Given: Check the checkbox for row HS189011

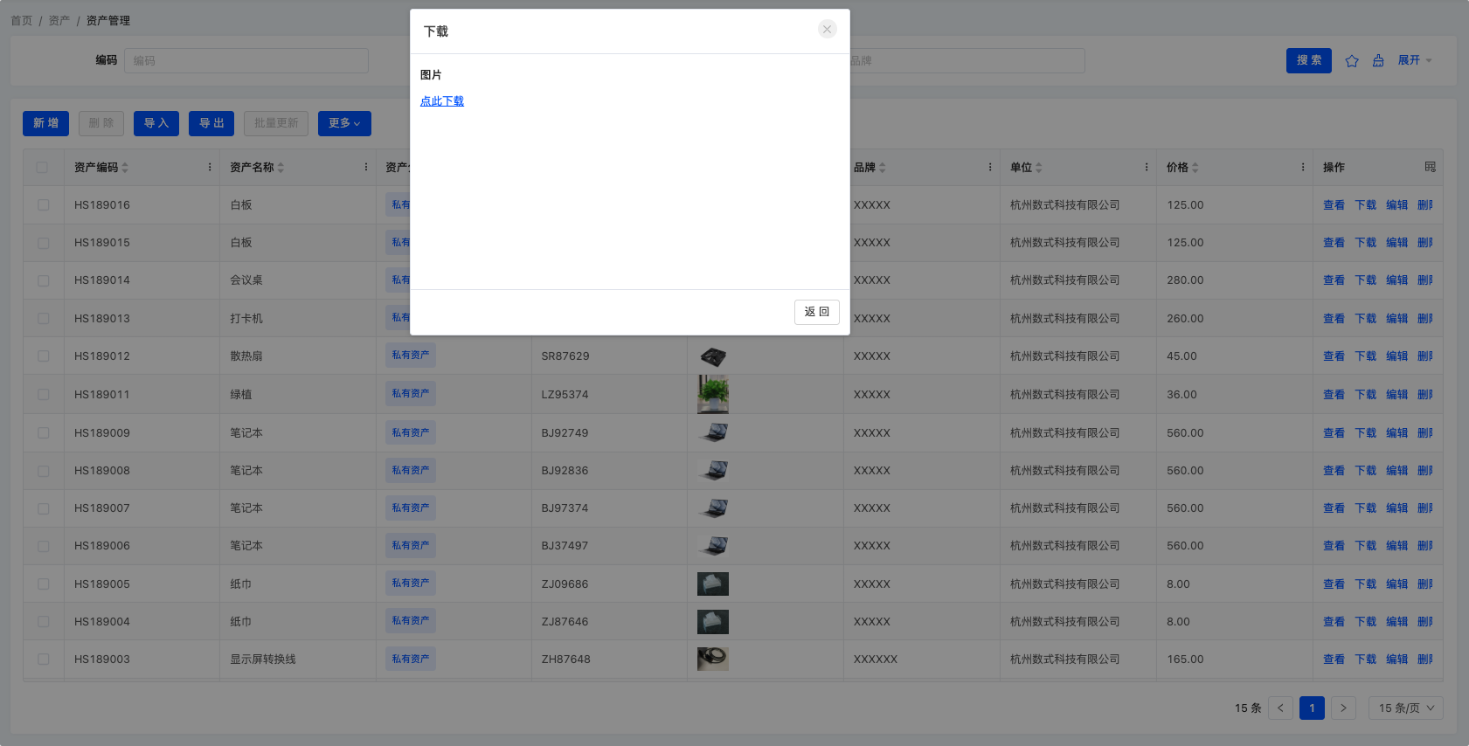Looking at the screenshot, I should pos(43,395).
